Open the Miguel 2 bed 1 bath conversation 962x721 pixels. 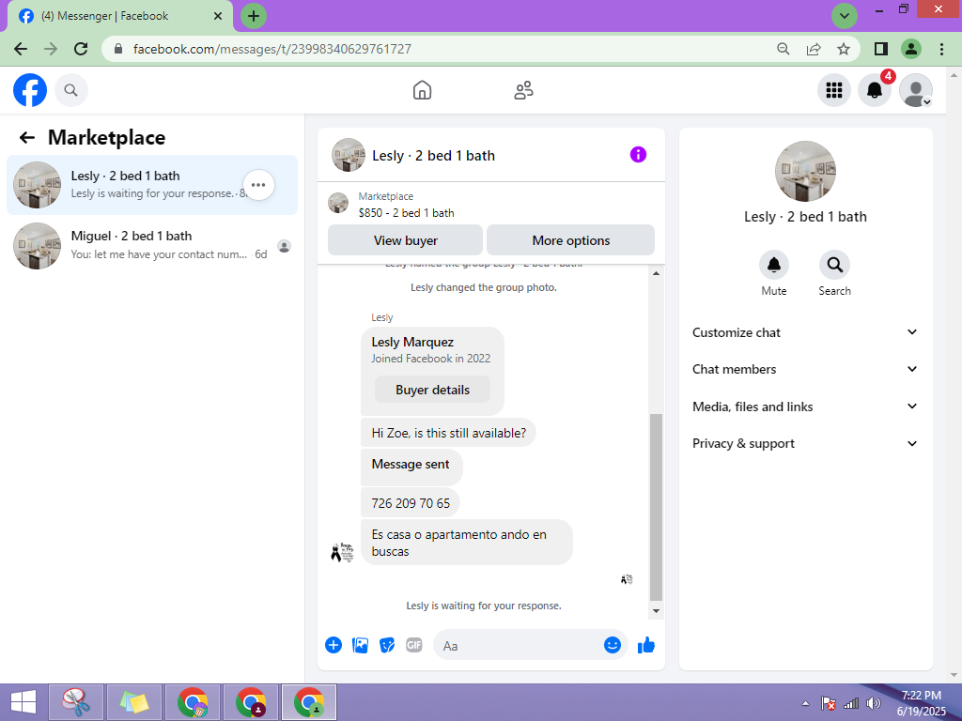tap(152, 245)
